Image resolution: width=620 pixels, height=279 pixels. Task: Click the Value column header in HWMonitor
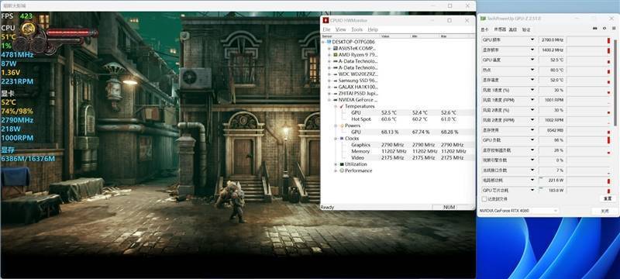(394, 36)
